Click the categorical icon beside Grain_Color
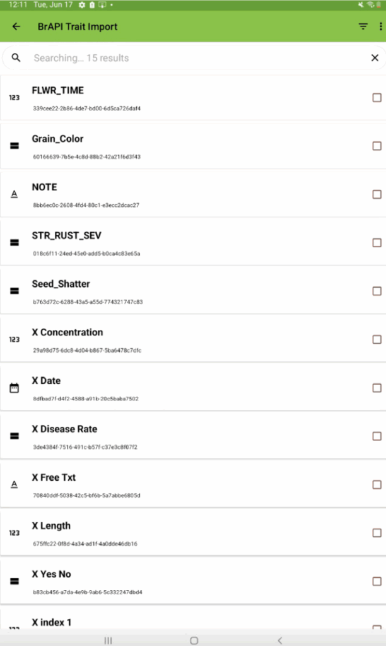386x646 pixels. [x=14, y=146]
